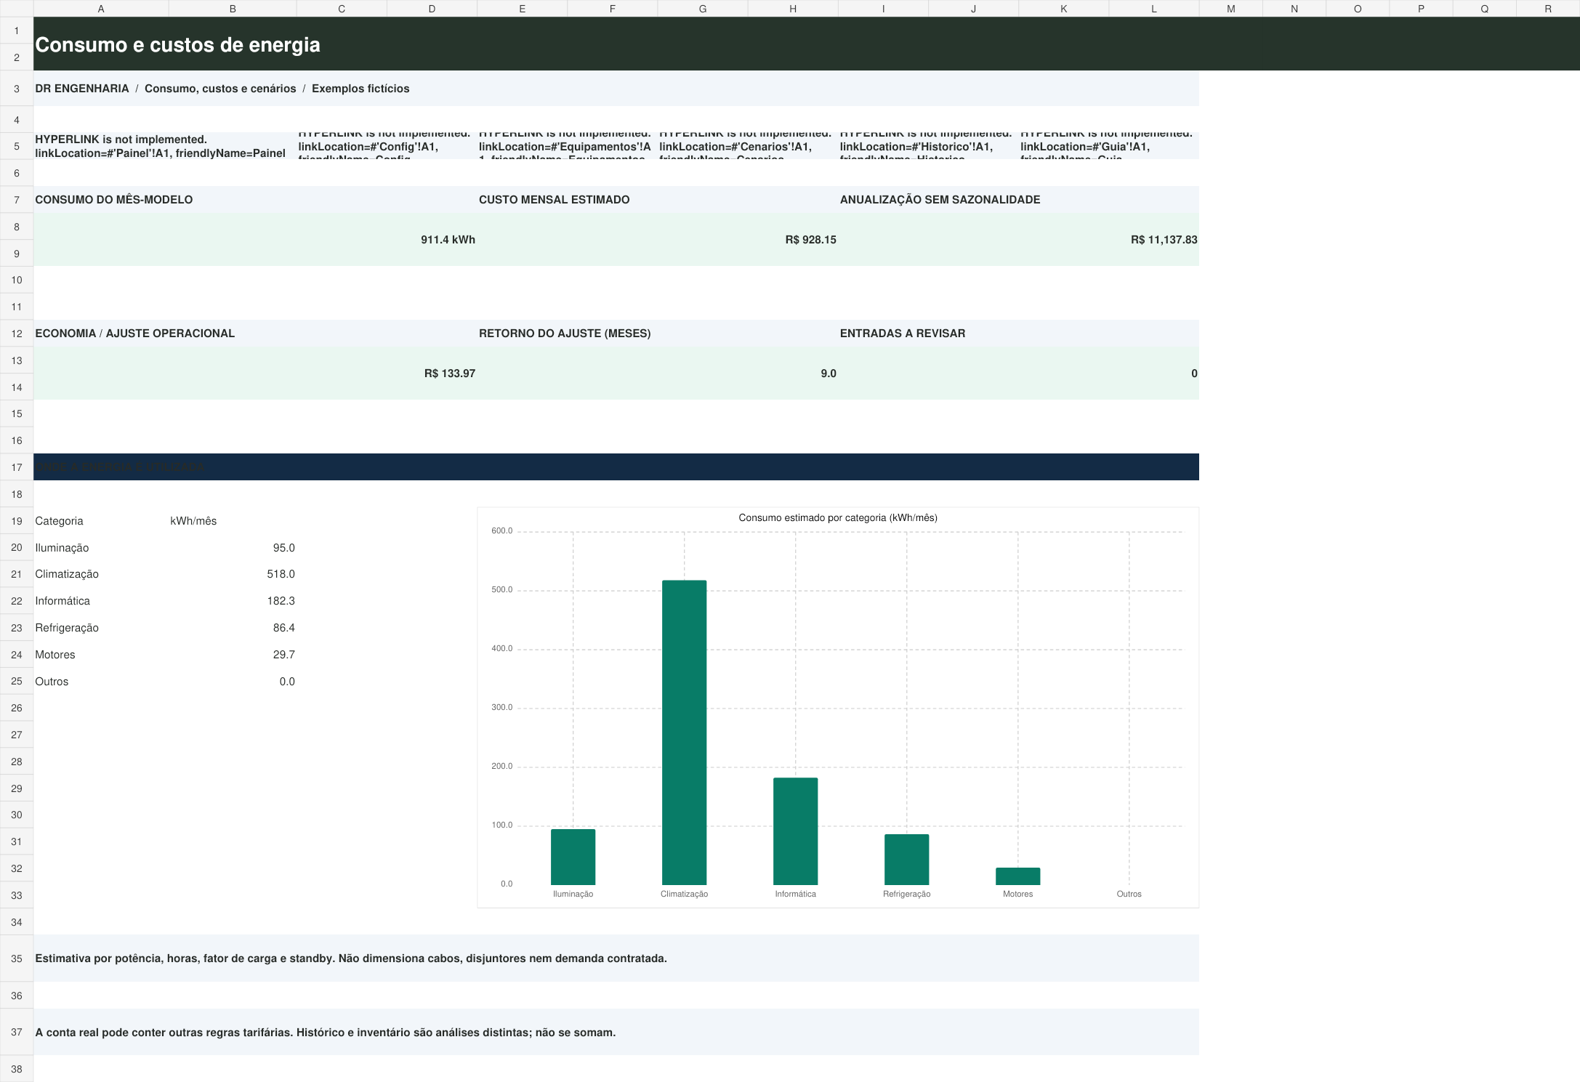Select the 911.4 kWh value cell
Viewport: 1580px width, 1082px height.
pyautogui.click(x=255, y=240)
